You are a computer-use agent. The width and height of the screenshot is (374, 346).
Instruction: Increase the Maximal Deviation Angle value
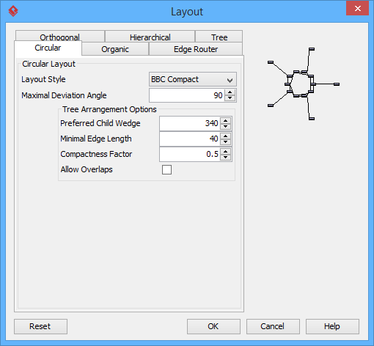point(230,92)
